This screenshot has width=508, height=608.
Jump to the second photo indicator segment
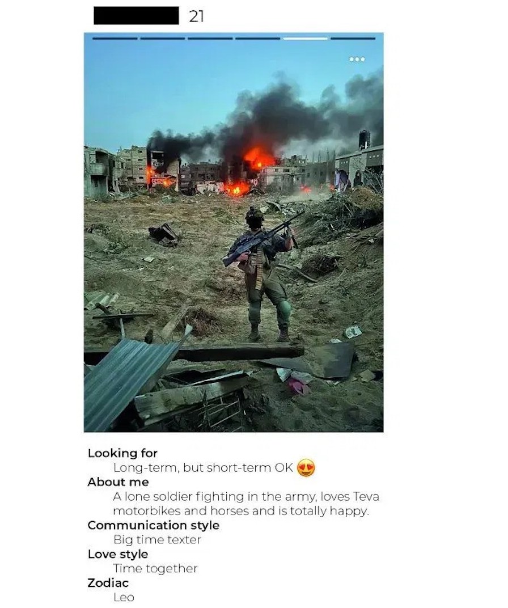[x=162, y=39]
